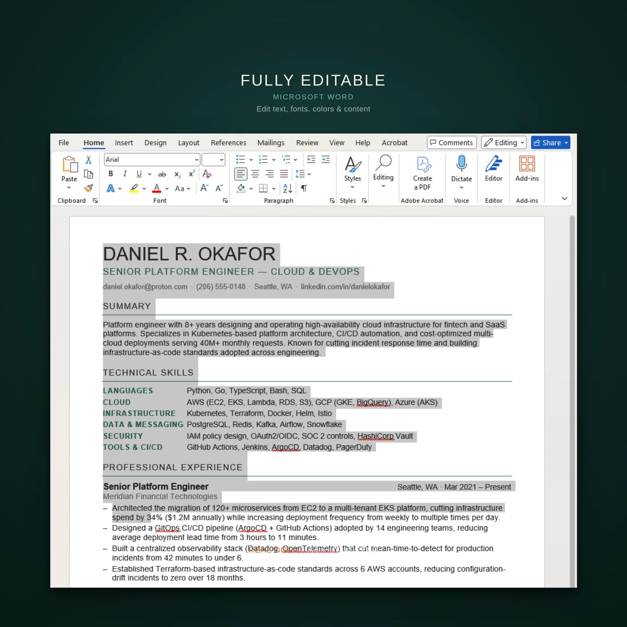
Task: Open the Editor proofing tool
Action: point(494,169)
